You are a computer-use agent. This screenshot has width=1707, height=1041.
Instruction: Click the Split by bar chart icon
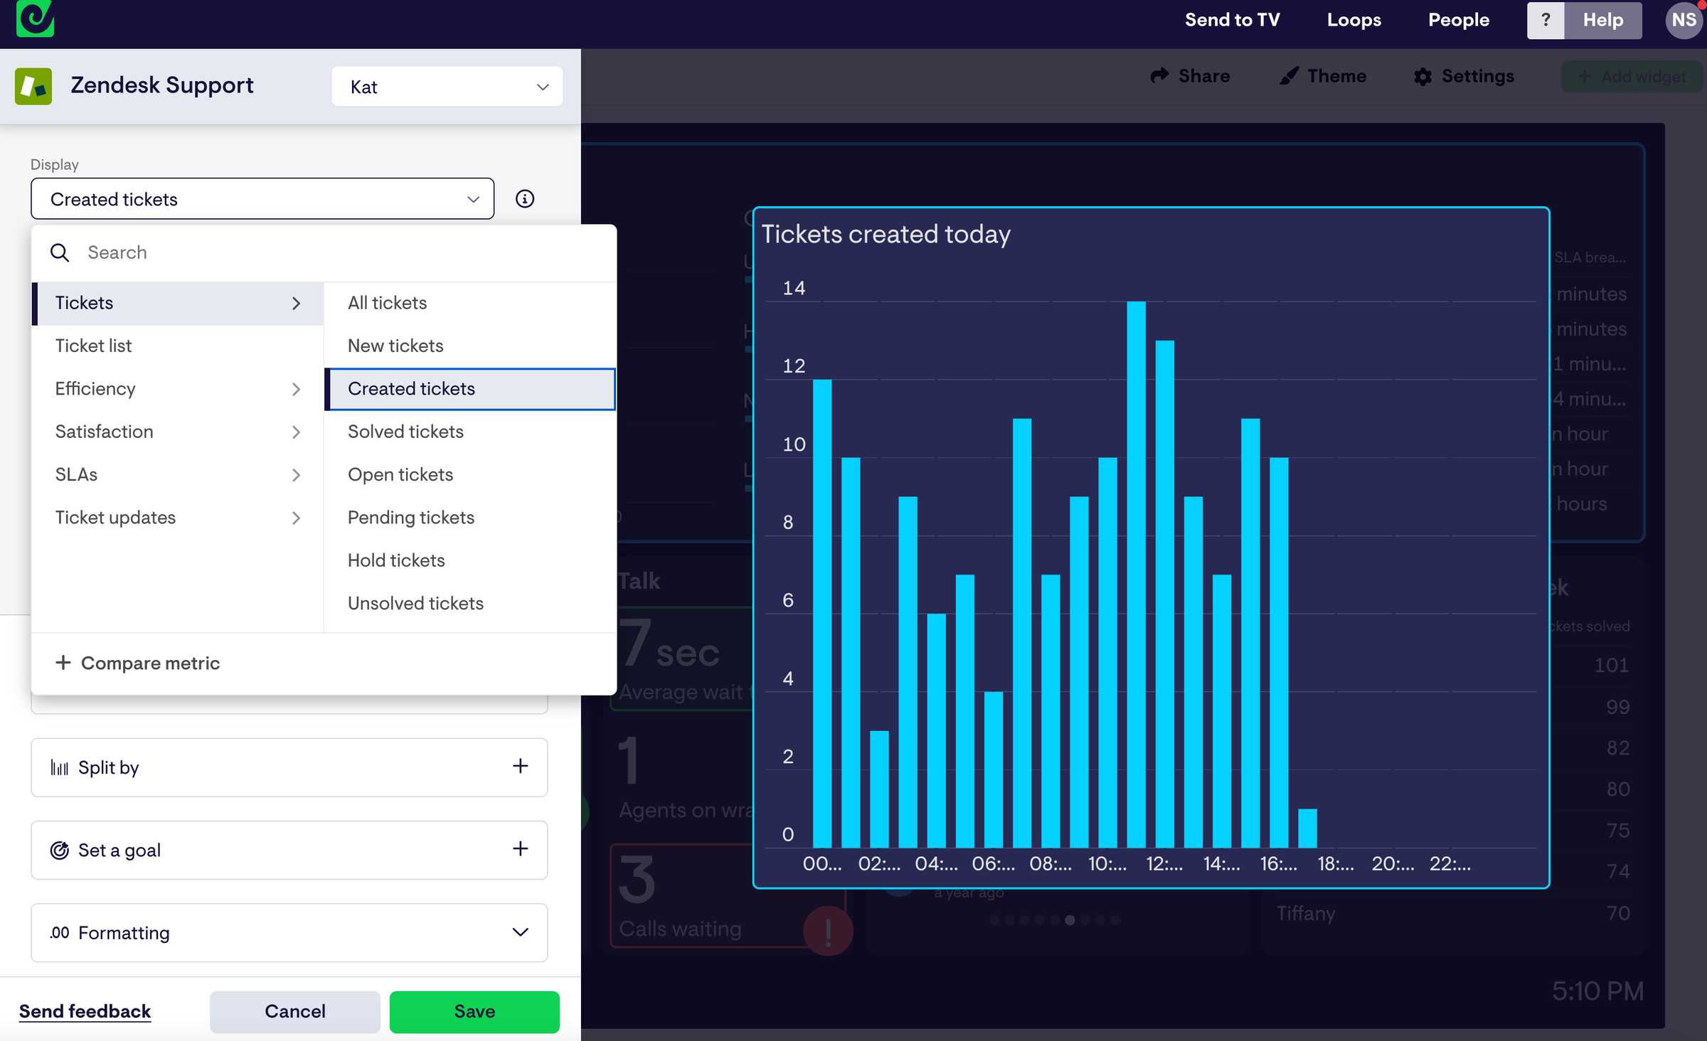click(60, 767)
